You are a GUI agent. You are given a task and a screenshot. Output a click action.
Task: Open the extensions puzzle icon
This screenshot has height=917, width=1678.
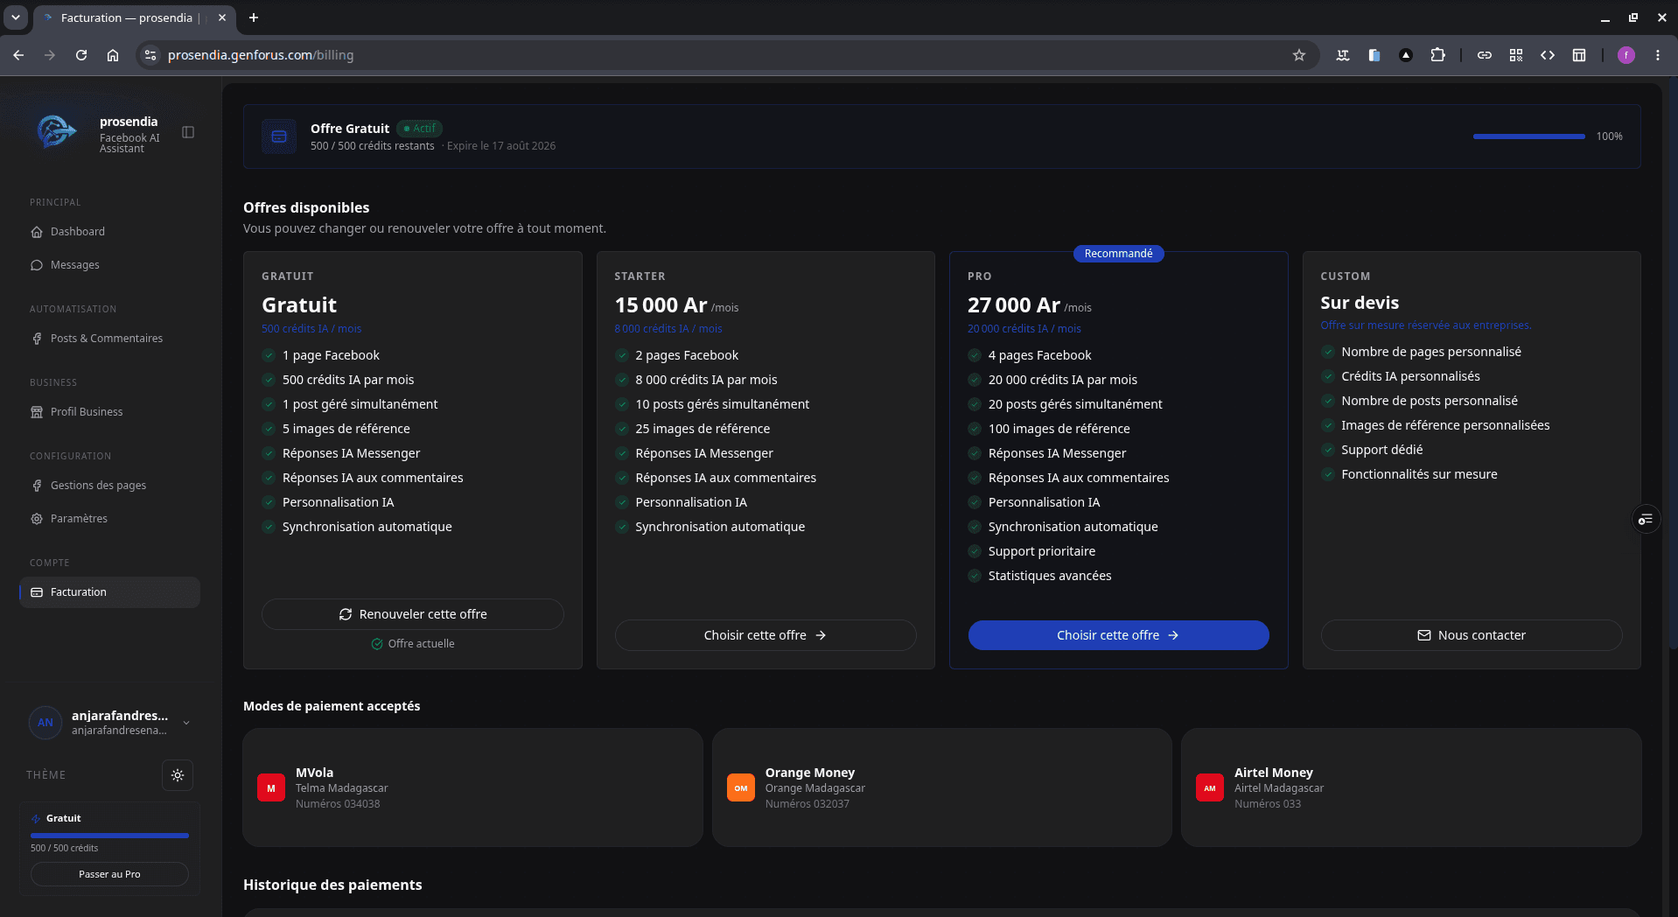pyautogui.click(x=1437, y=55)
